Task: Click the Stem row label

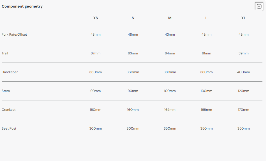Action: coord(6,91)
